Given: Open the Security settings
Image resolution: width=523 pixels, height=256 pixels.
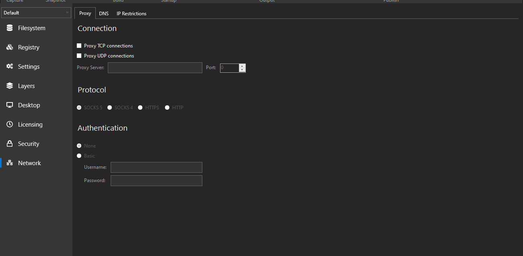Looking at the screenshot, I should point(28,143).
